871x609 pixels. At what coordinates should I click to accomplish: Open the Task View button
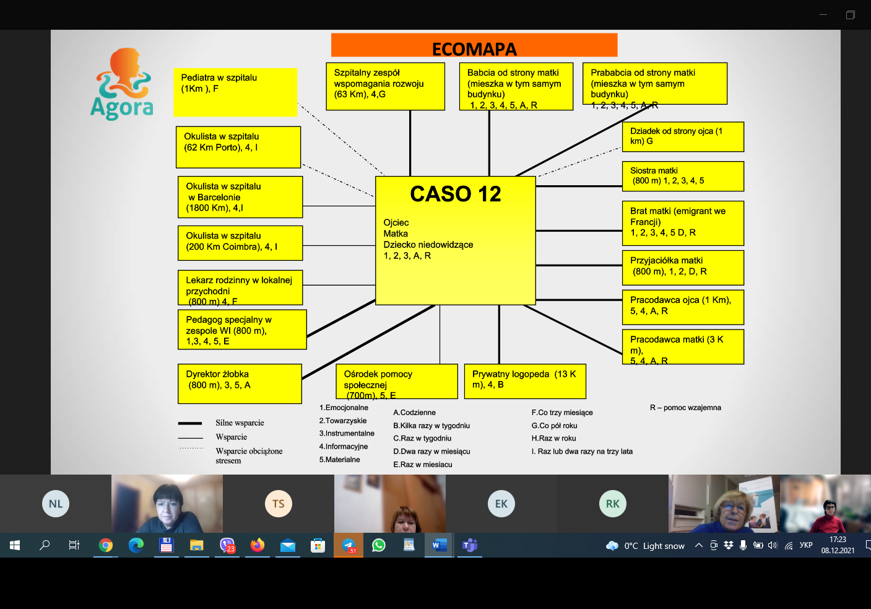pos(74,545)
